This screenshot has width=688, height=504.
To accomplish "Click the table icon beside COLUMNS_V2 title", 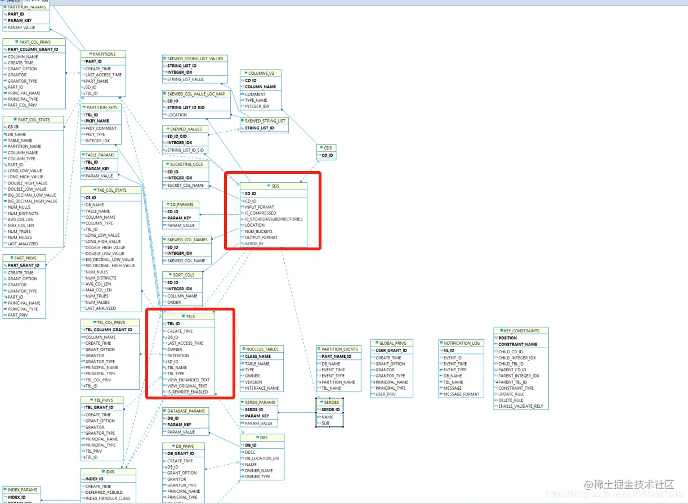I will pyautogui.click(x=247, y=73).
